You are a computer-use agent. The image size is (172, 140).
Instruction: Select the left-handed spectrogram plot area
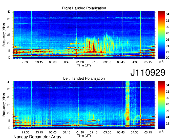coord(84,105)
